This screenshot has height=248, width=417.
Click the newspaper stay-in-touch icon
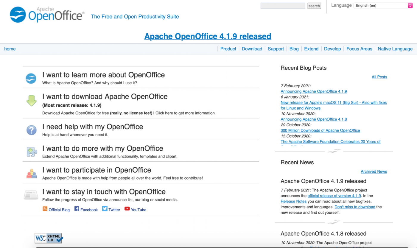[x=31, y=195]
